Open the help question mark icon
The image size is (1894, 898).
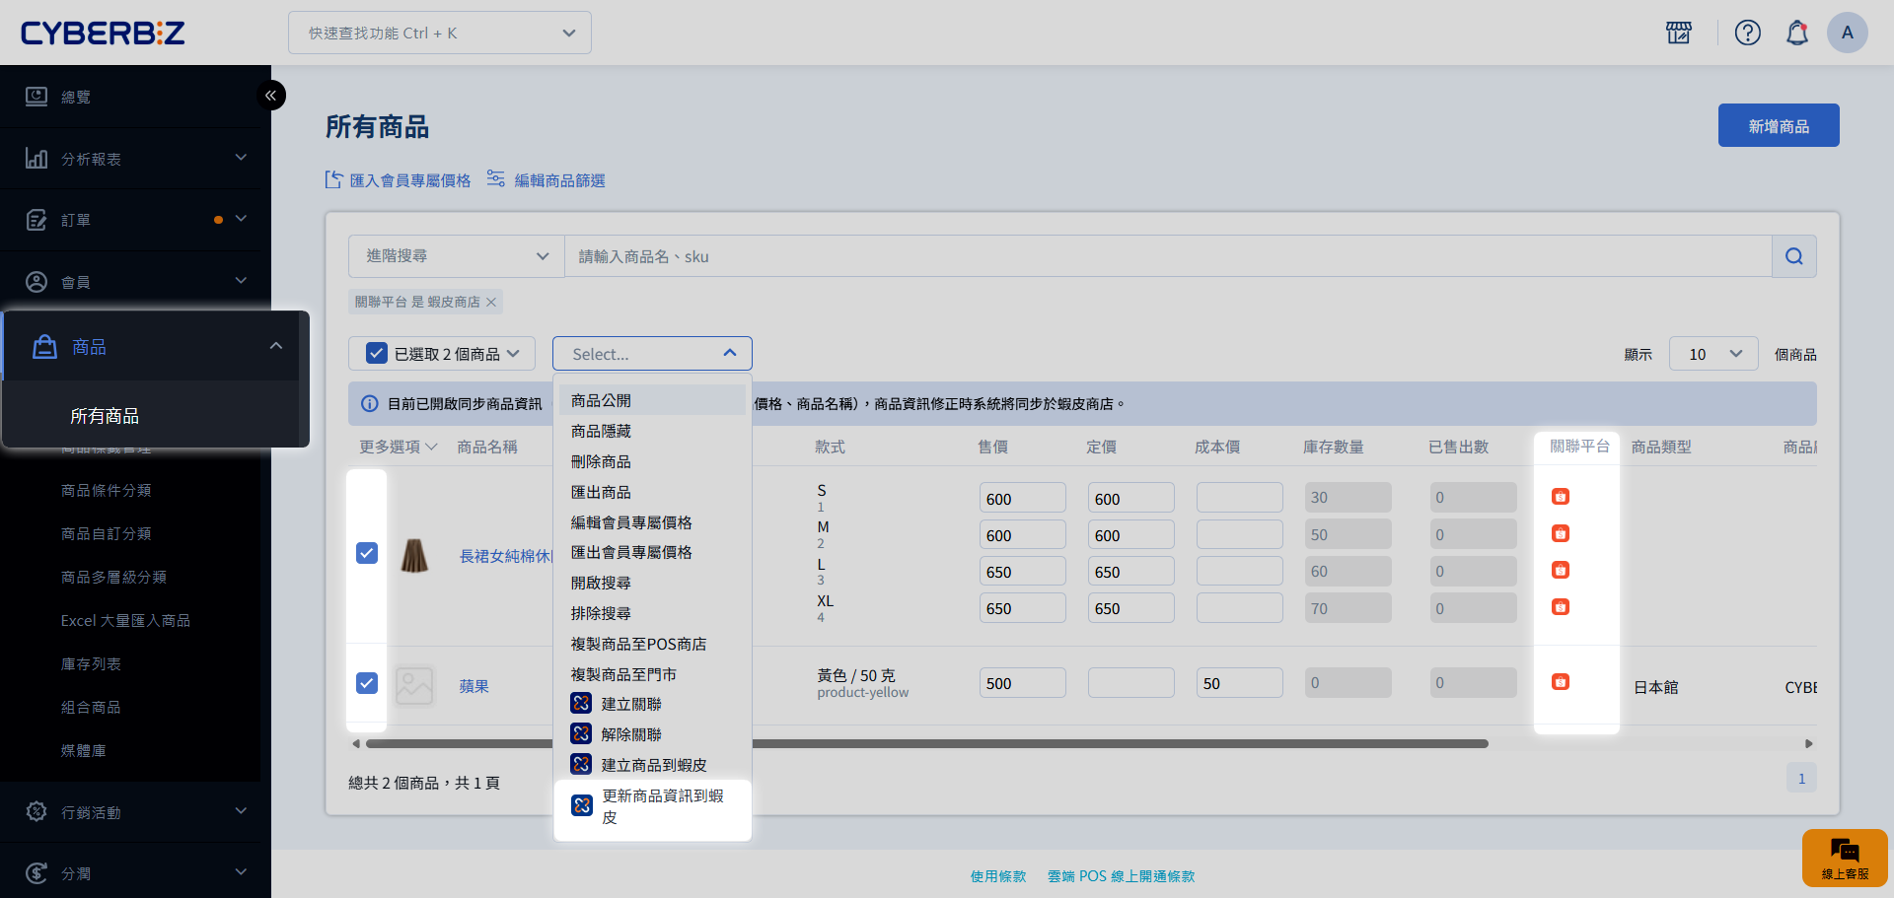(x=1747, y=33)
